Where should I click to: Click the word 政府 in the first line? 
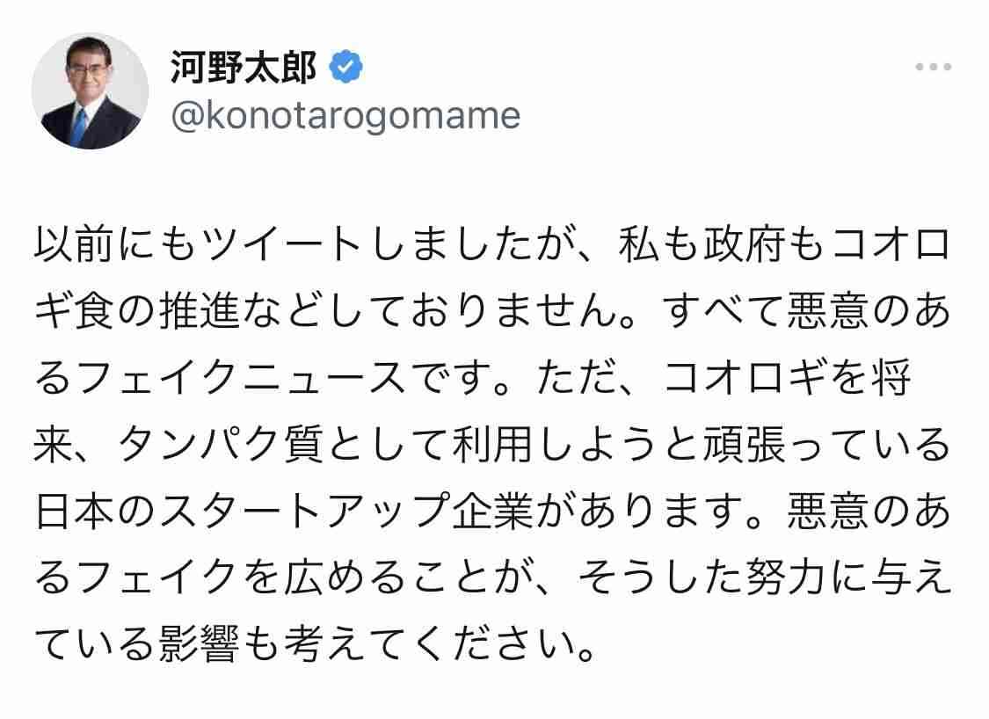point(743,244)
